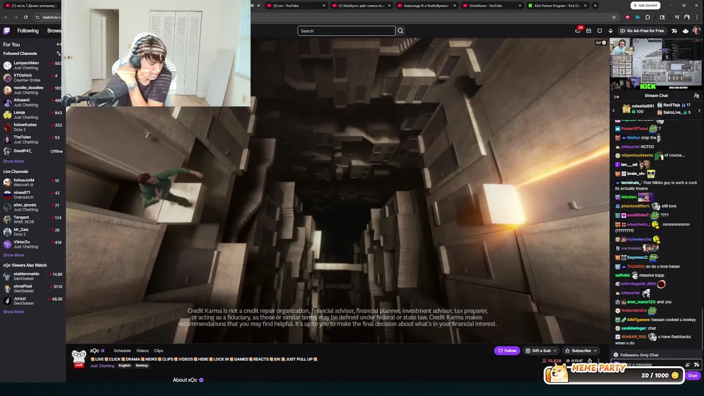This screenshot has height=396, width=704.
Task: Open the Twitch home logo
Action: [7, 31]
